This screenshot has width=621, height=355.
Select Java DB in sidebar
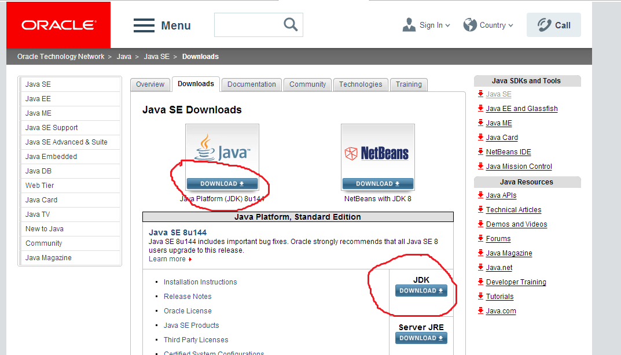pyautogui.click(x=70, y=171)
